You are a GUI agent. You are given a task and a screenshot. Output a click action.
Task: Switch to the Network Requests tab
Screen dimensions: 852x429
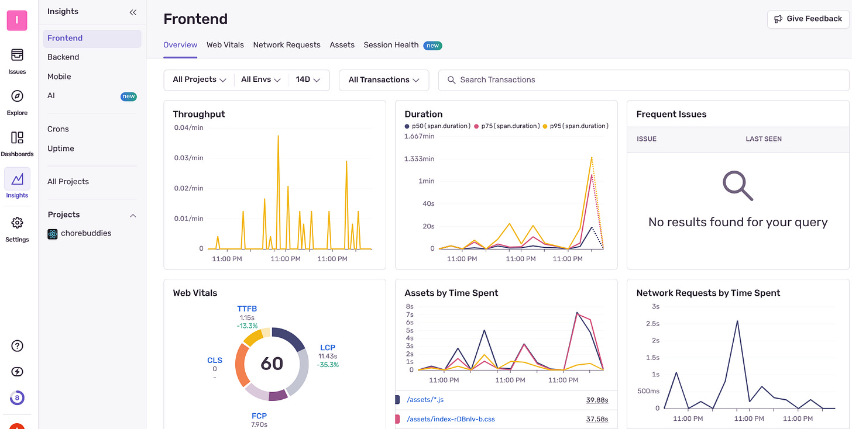(x=287, y=45)
